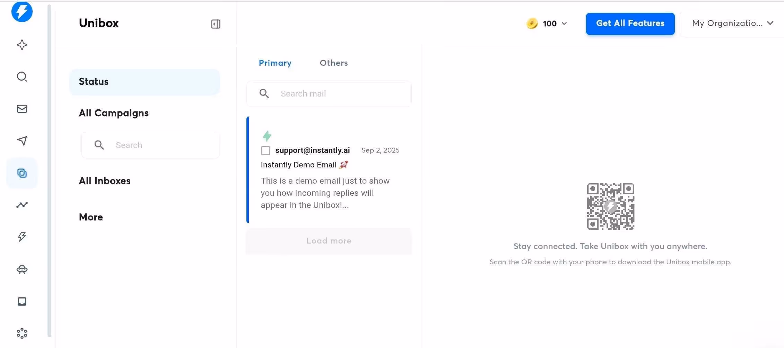This screenshot has width=784, height=348.
Task: Open the dots cluster sidebar icon
Action: (x=22, y=333)
